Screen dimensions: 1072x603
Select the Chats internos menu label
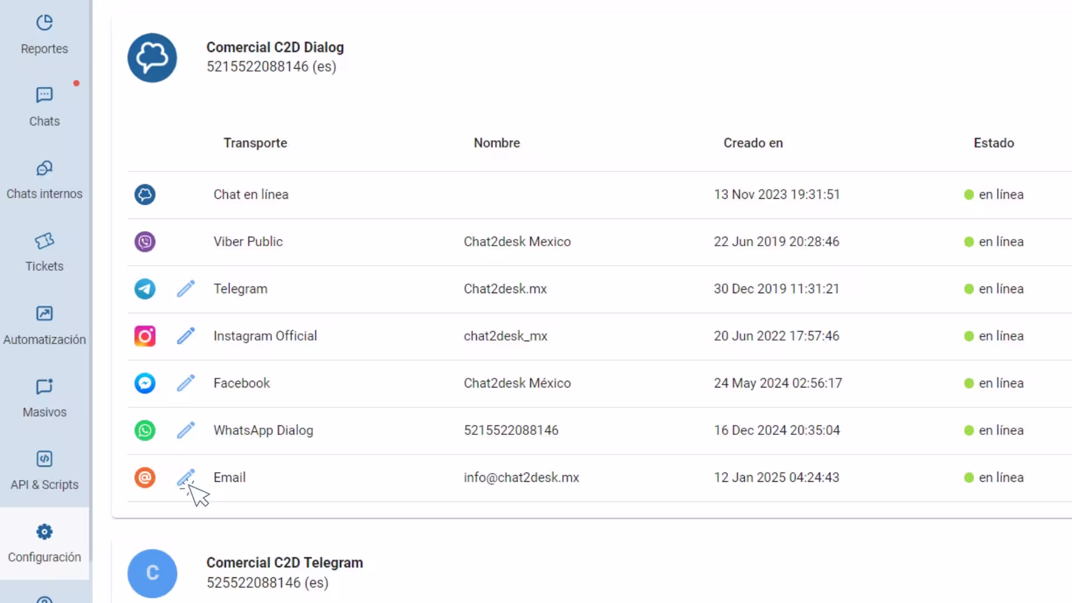[x=45, y=194]
